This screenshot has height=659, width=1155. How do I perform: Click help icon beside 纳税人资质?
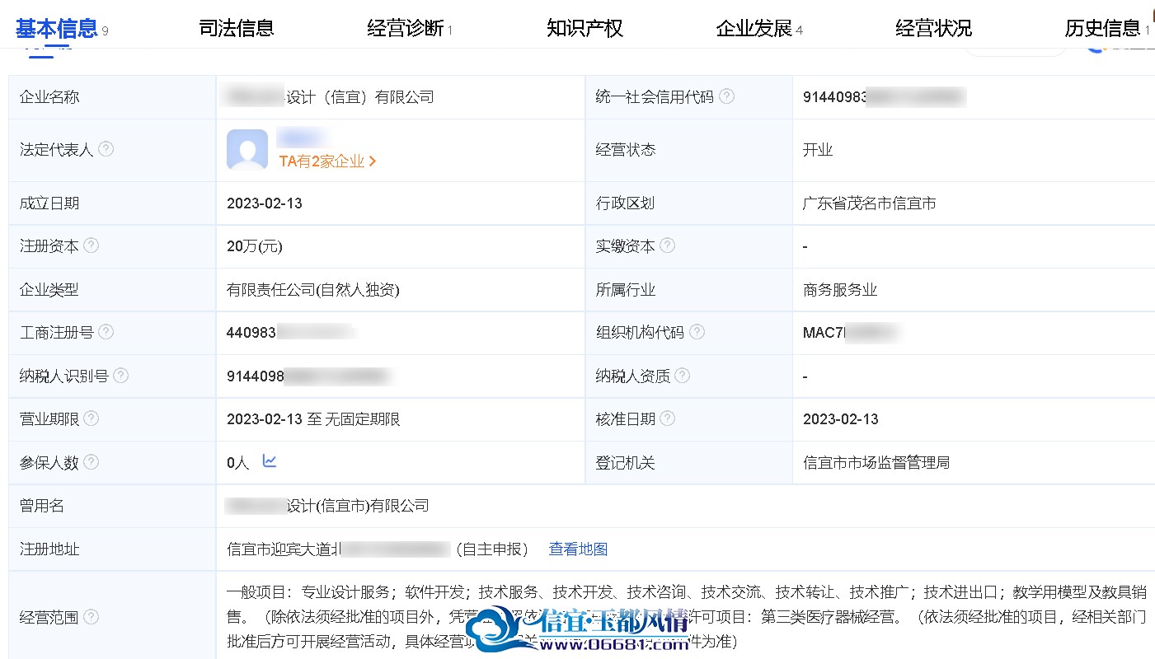(x=682, y=376)
